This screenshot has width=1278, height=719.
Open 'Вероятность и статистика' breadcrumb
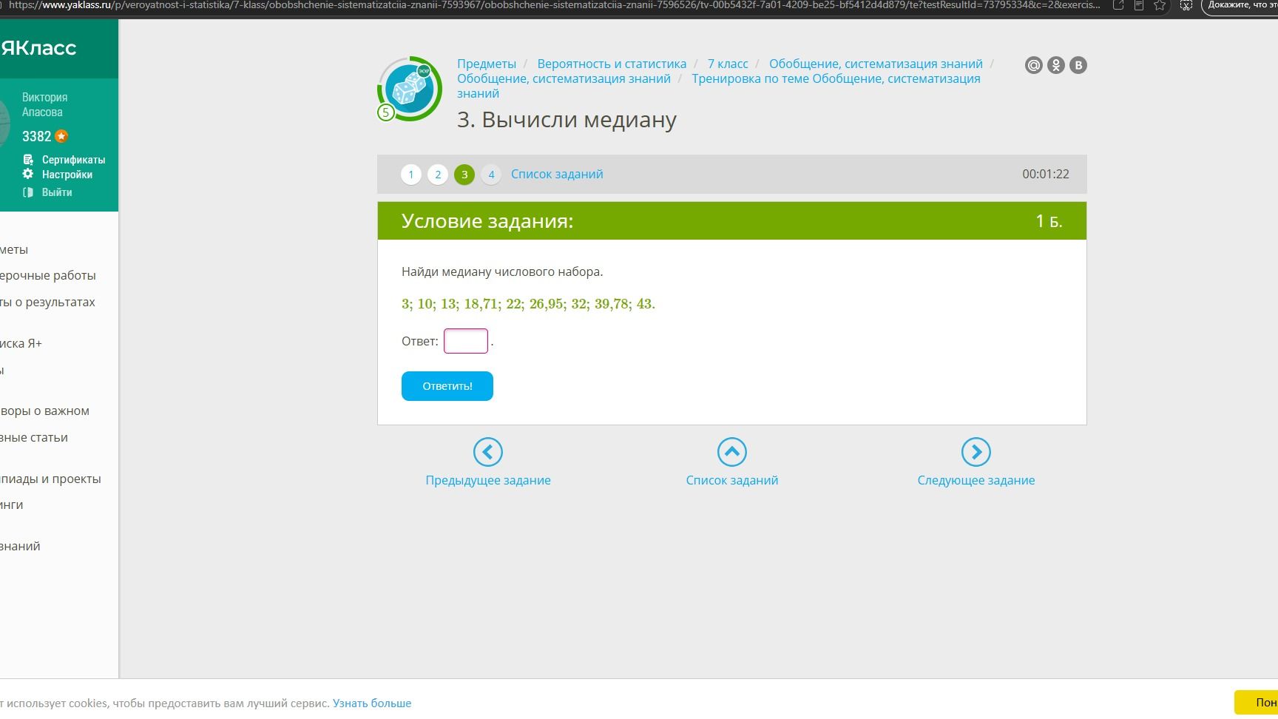(612, 64)
